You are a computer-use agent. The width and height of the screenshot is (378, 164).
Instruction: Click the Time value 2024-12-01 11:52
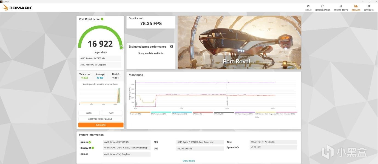tap(274, 142)
